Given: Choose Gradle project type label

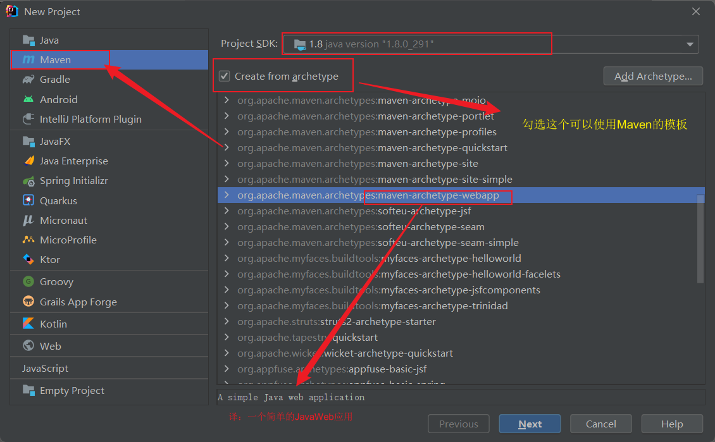Looking at the screenshot, I should (x=54, y=79).
